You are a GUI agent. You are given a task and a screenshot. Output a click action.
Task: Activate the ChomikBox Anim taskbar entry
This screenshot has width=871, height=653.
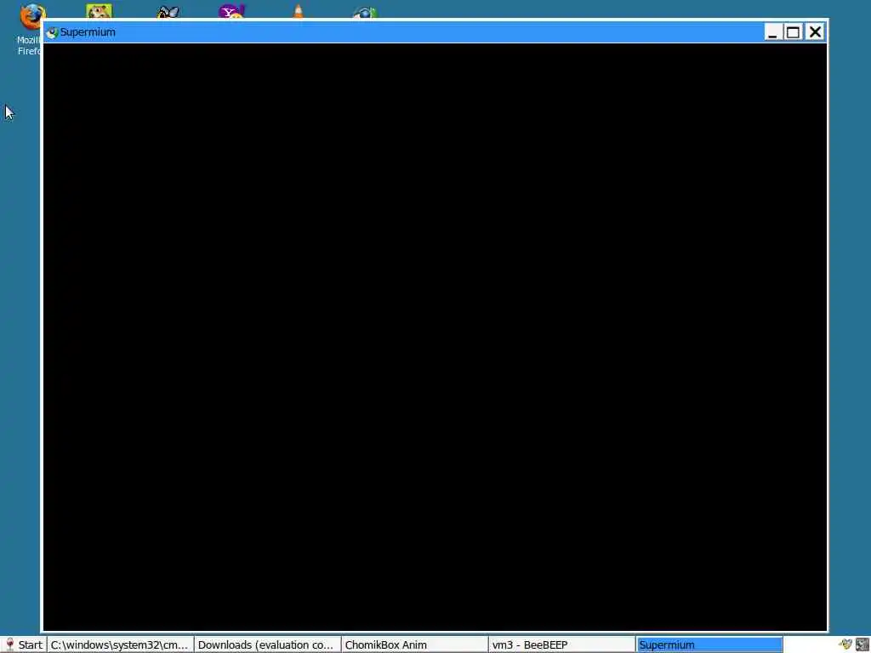(x=414, y=644)
